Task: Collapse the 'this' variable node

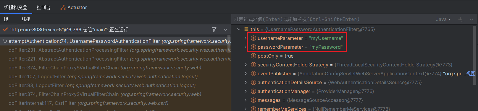Action: tap(239, 29)
